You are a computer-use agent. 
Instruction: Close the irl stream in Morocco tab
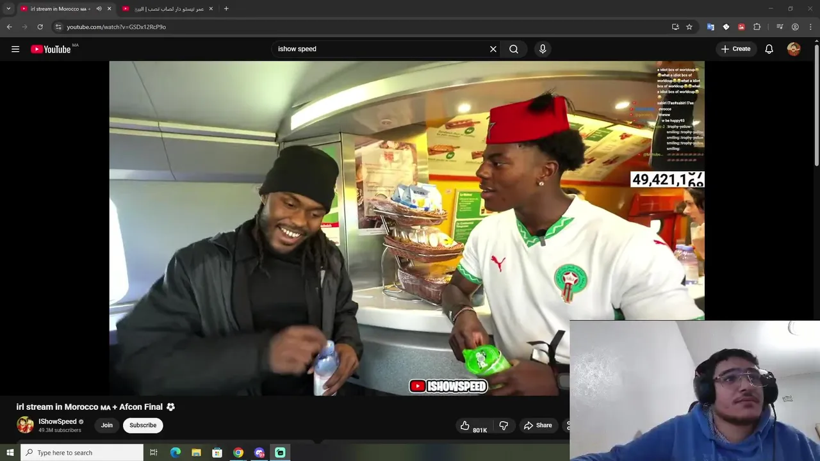[x=109, y=9]
